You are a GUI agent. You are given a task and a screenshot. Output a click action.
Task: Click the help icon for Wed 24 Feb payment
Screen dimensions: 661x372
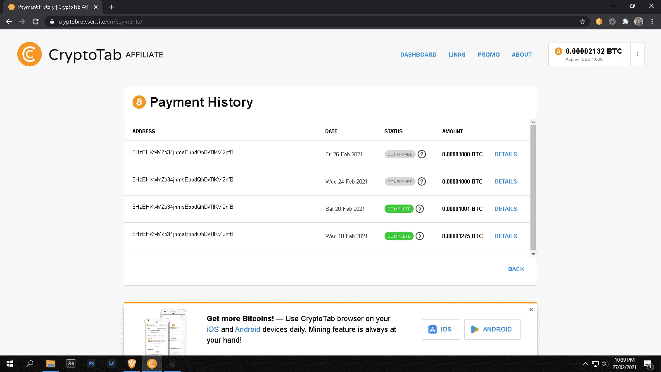[422, 181]
